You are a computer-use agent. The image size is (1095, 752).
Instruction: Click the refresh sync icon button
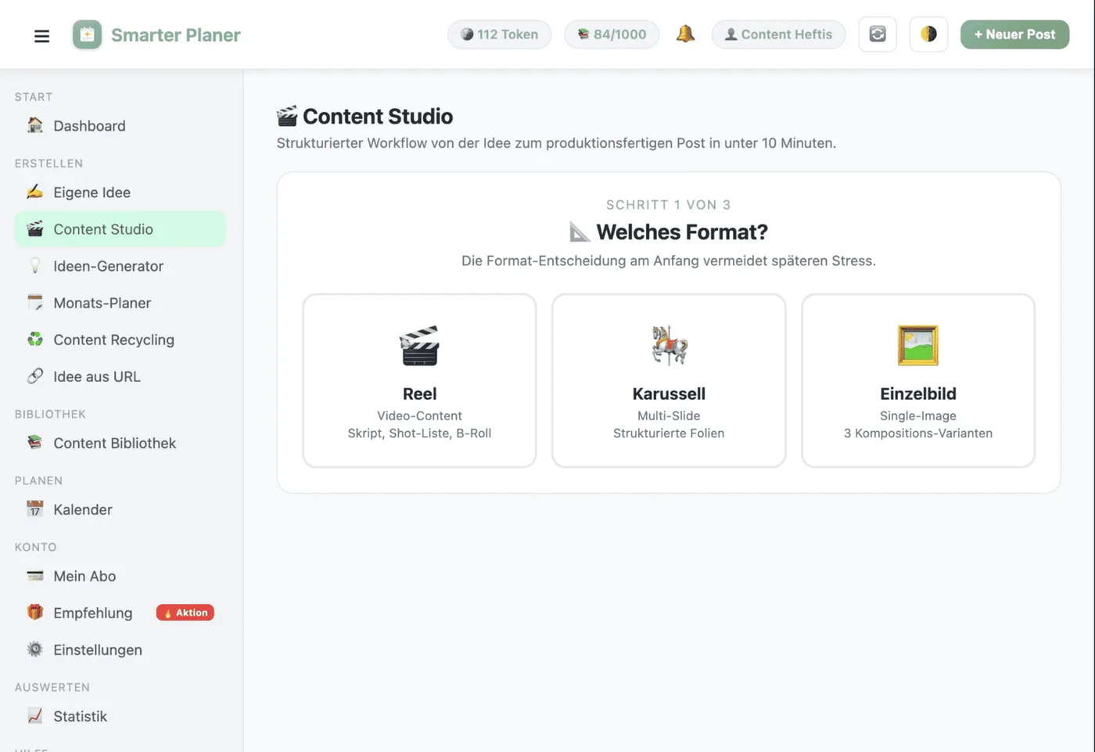pos(878,34)
